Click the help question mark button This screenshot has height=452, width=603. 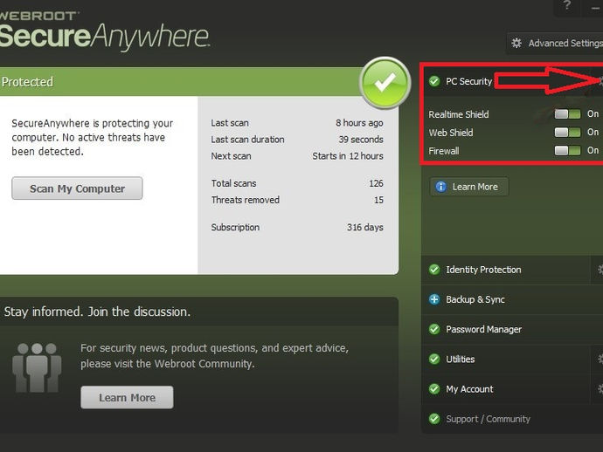(567, 5)
